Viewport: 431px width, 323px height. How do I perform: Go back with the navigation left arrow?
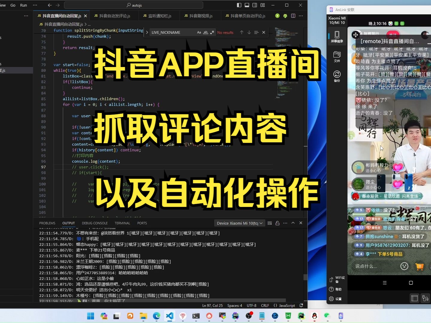point(50,5)
